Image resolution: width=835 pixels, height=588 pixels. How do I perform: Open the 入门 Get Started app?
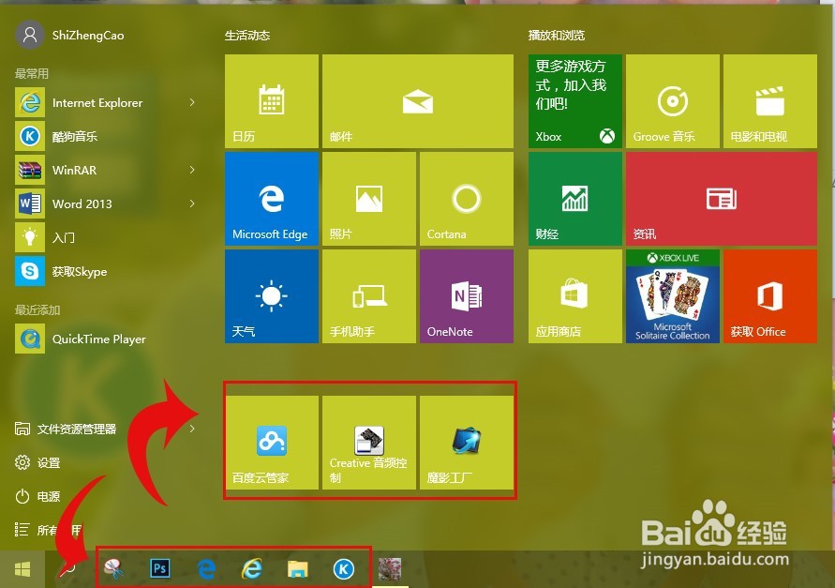coord(105,238)
